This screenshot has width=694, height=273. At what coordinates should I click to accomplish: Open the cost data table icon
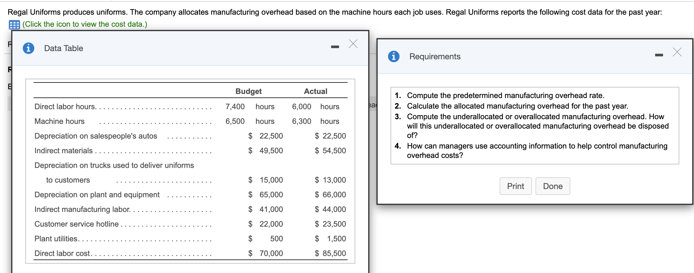14,25
